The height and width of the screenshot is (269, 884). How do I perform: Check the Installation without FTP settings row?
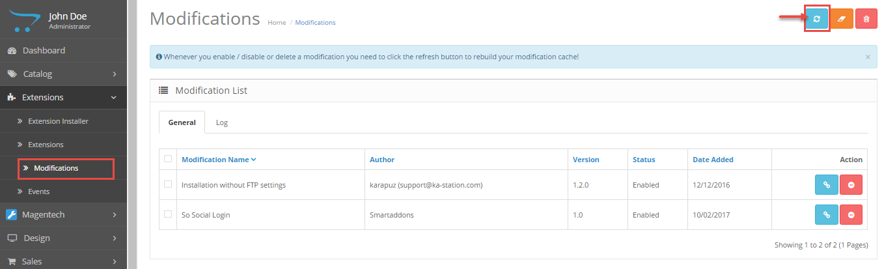[x=168, y=184]
